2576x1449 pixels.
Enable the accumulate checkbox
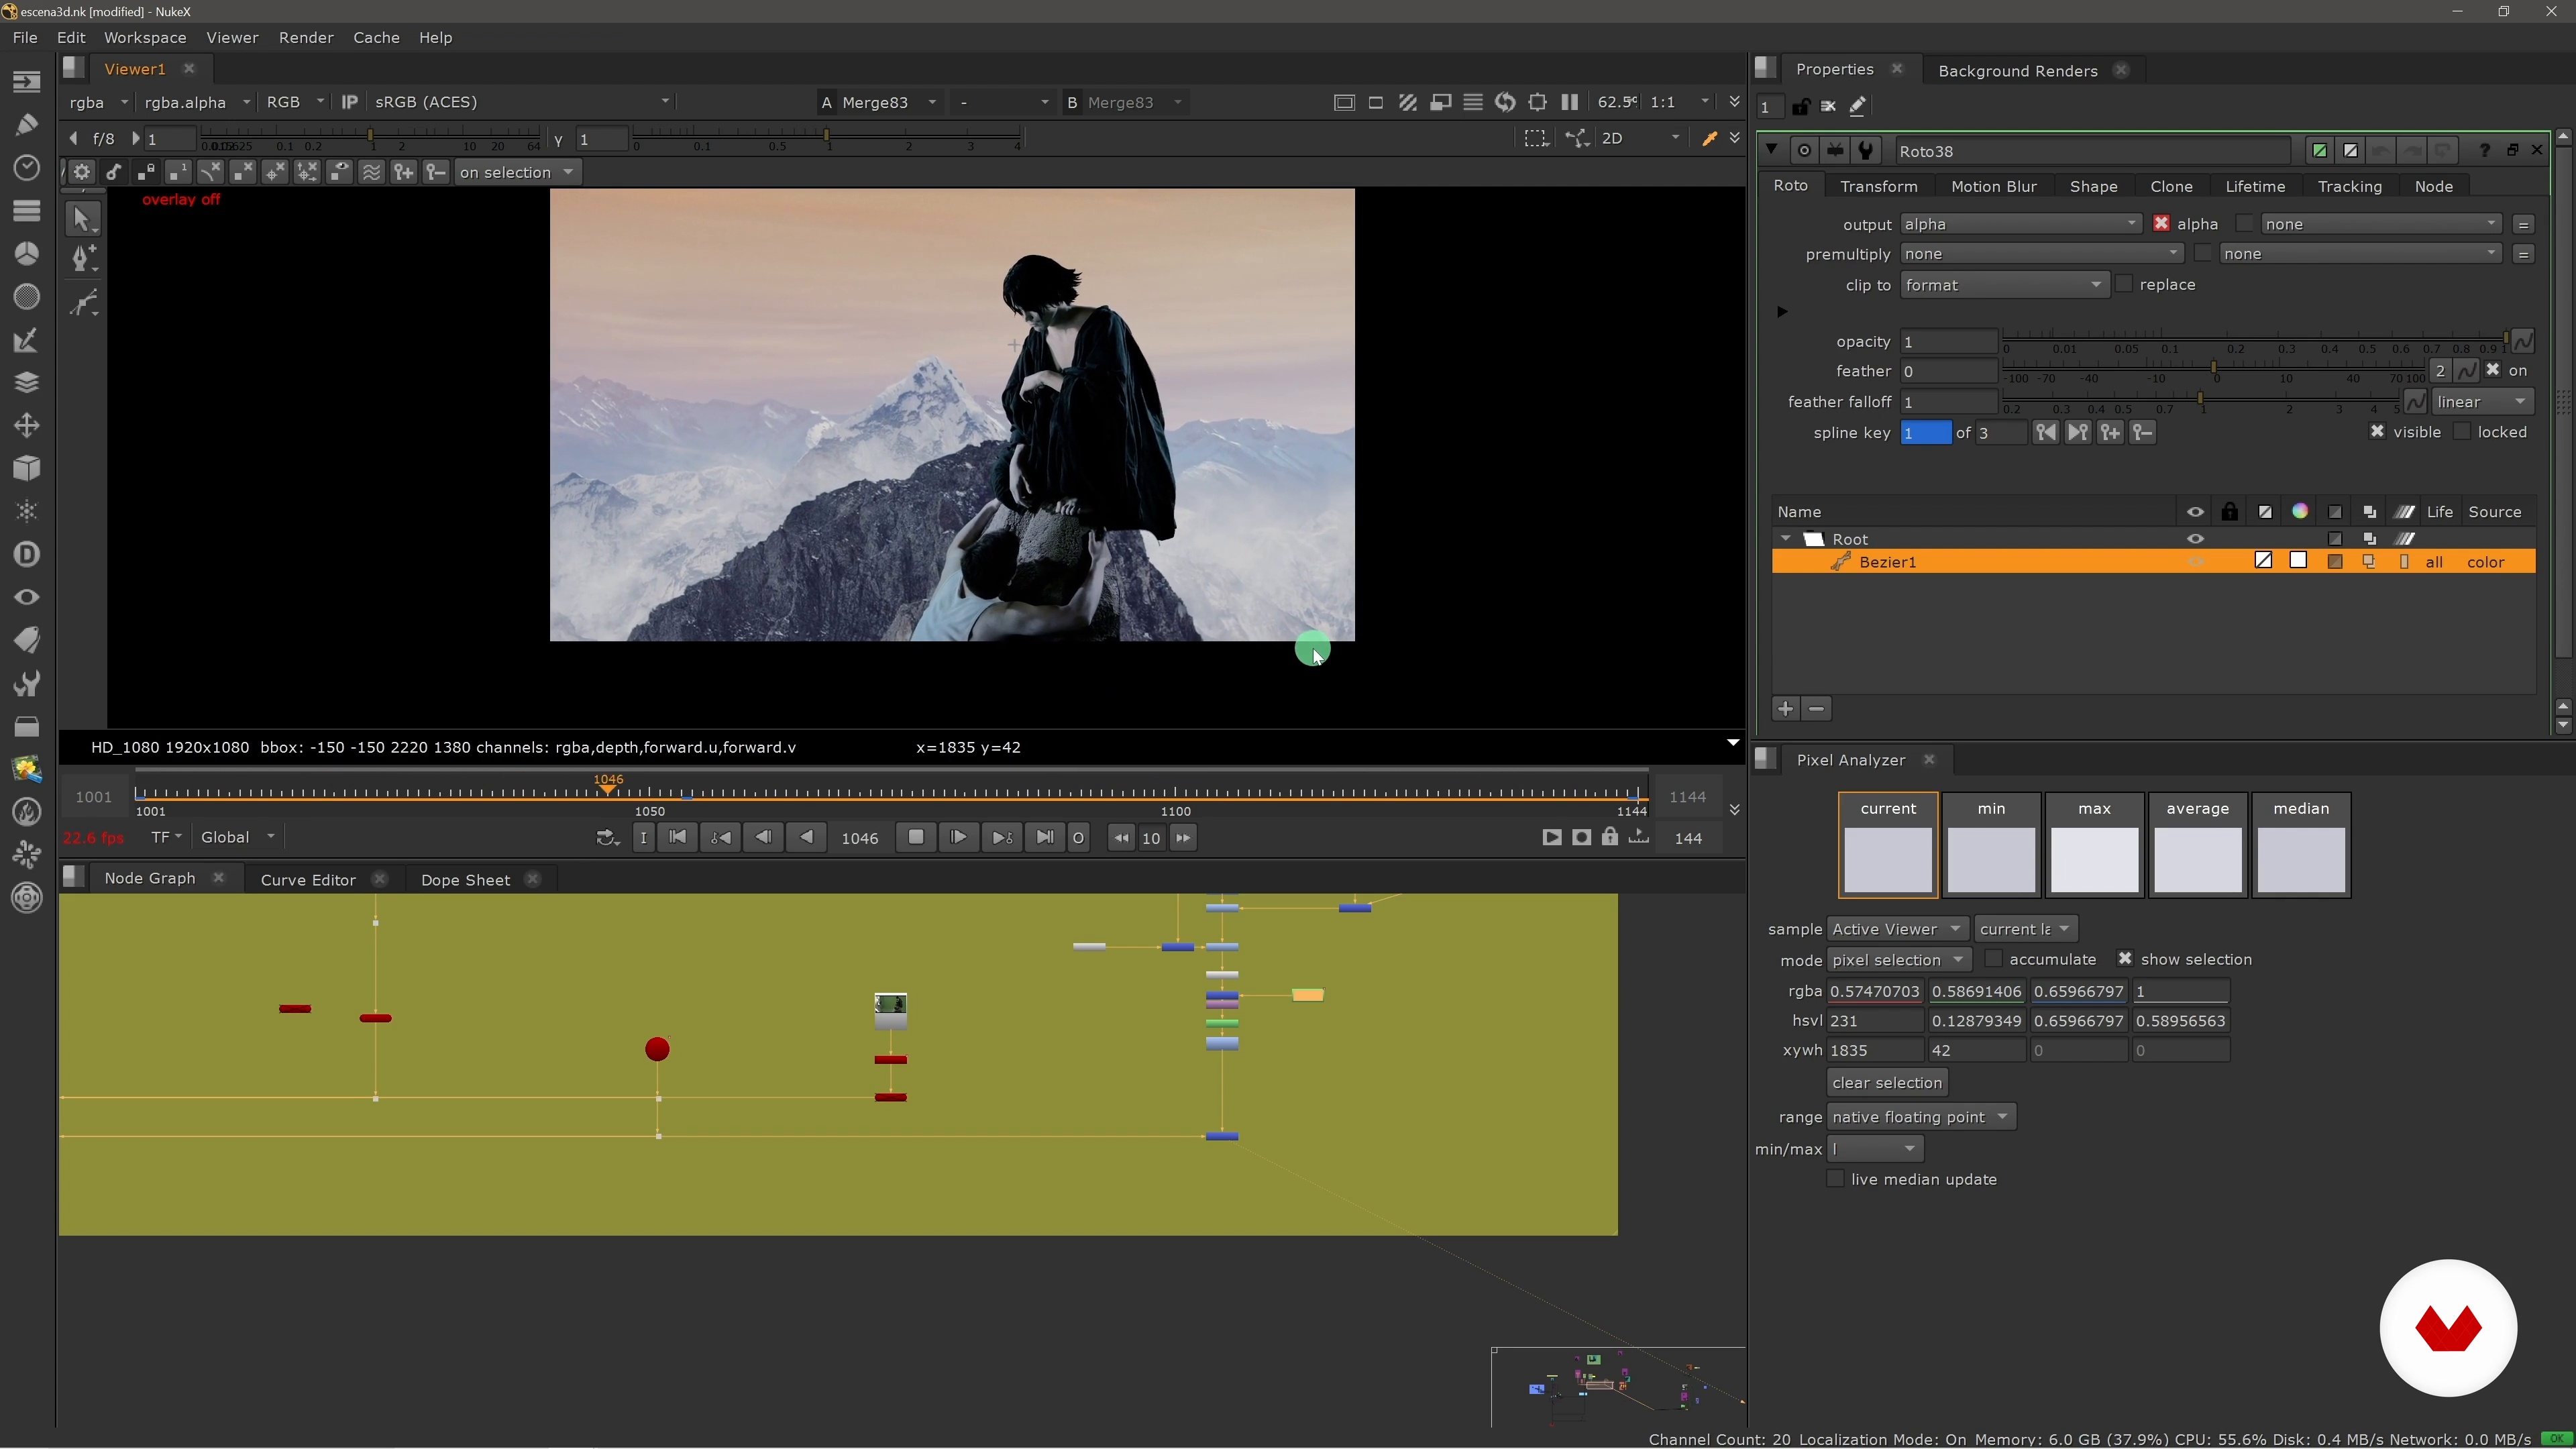coord(1993,959)
